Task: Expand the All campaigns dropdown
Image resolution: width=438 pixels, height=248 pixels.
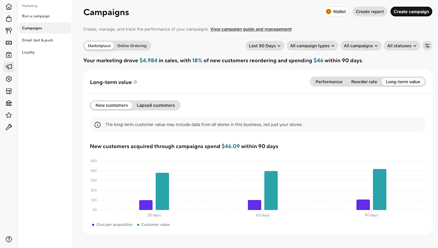Action: tap(361, 46)
